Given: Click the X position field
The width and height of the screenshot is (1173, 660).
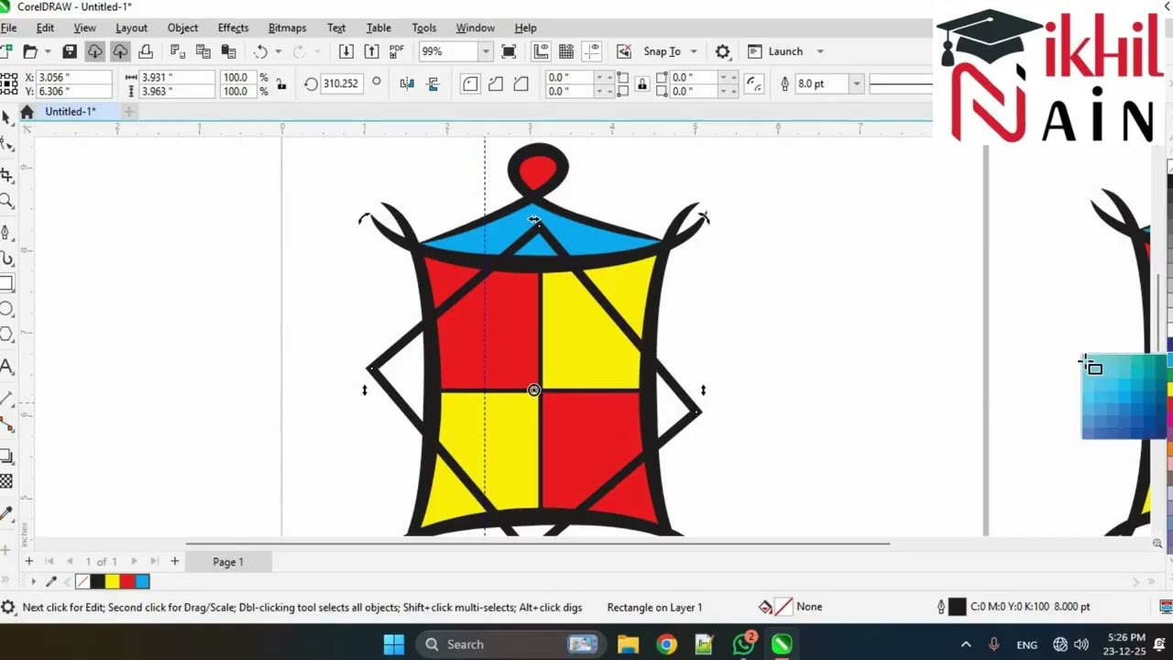Looking at the screenshot, I should point(73,78).
